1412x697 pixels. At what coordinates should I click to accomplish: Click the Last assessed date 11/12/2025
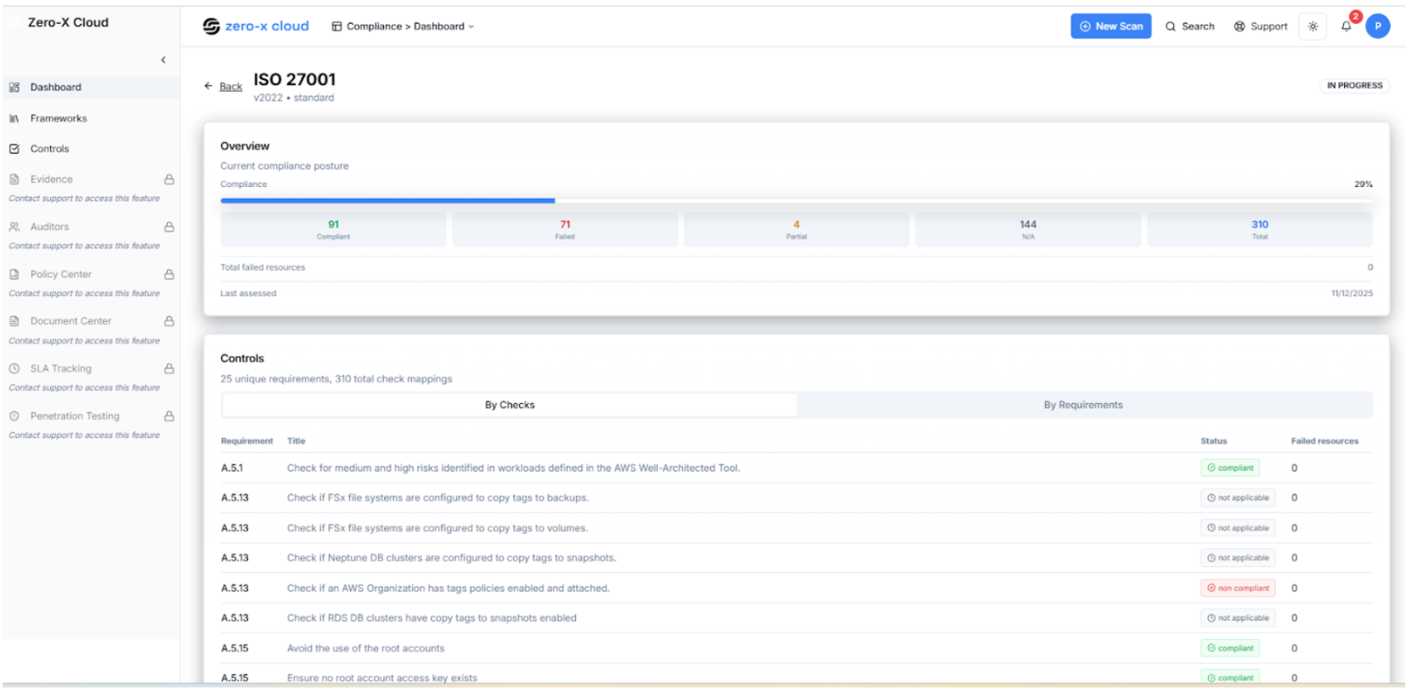(1352, 293)
